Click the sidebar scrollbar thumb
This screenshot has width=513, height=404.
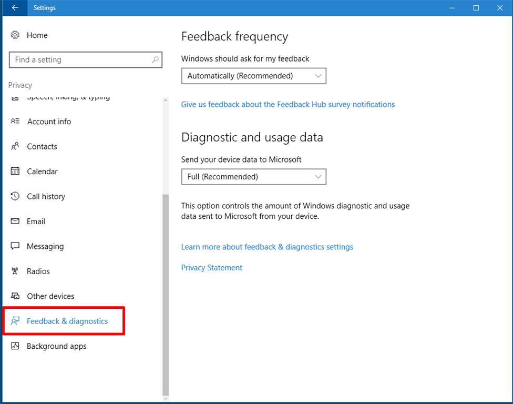(166, 295)
